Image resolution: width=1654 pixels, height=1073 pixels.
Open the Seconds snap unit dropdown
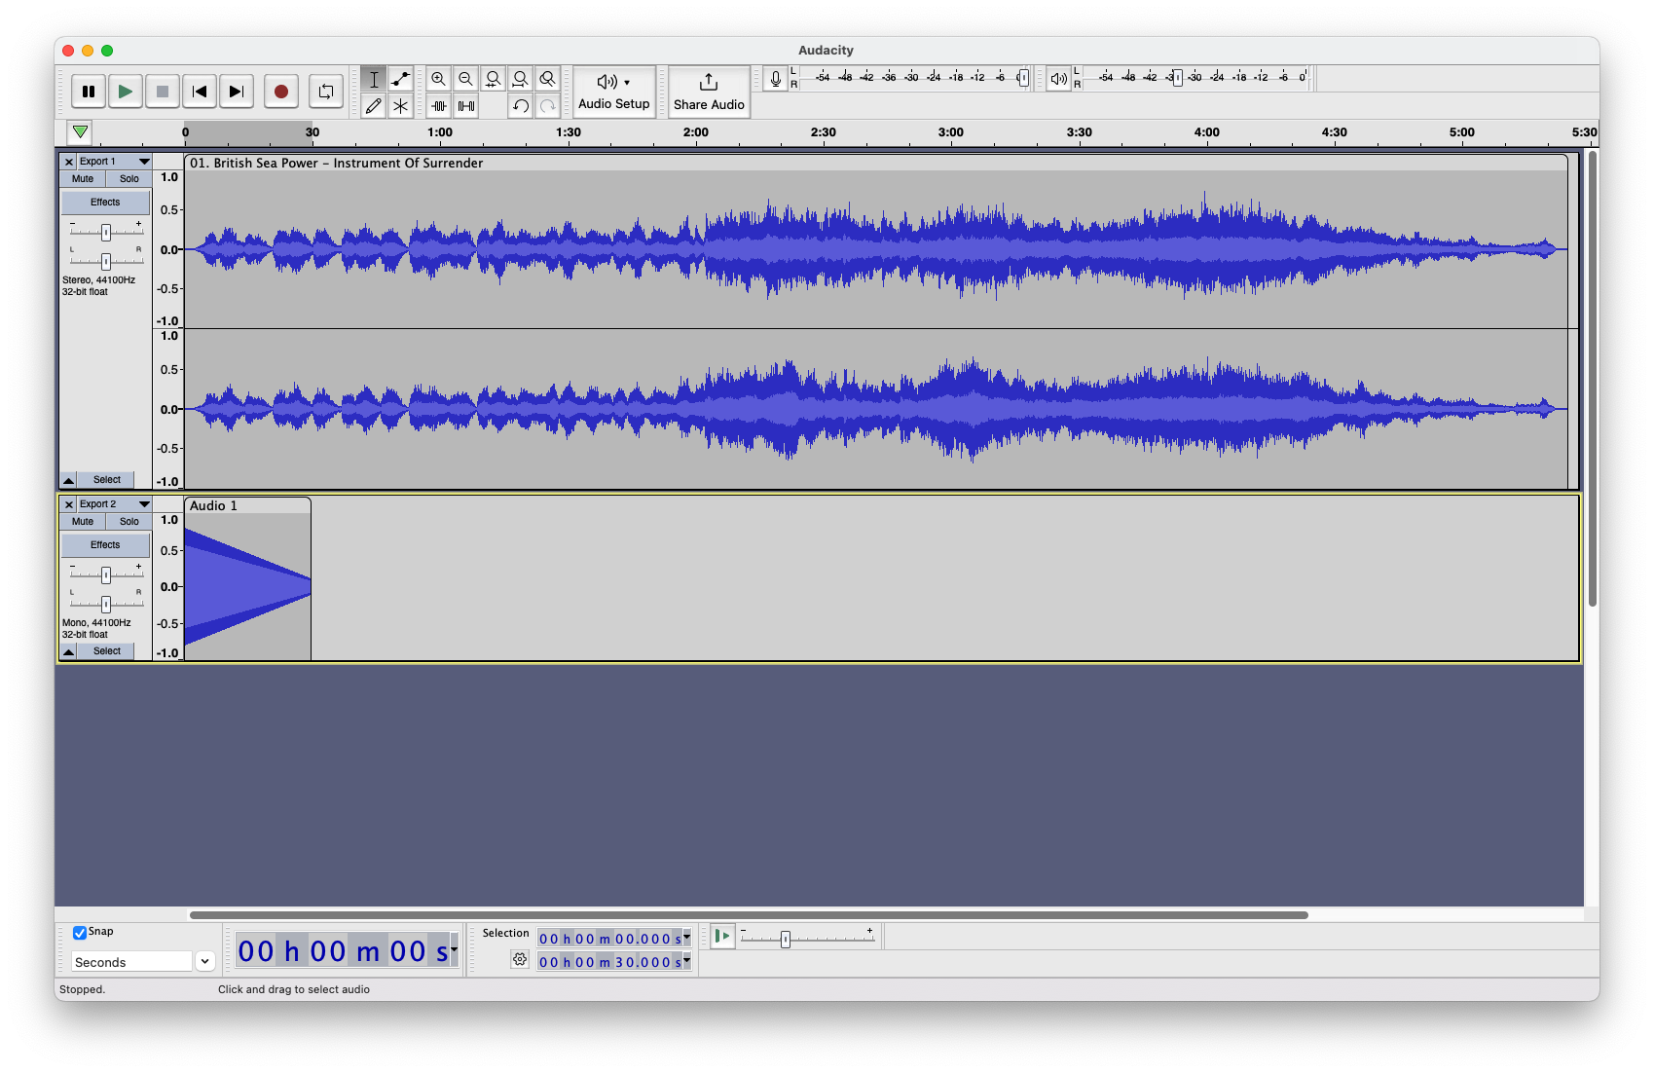tap(204, 961)
